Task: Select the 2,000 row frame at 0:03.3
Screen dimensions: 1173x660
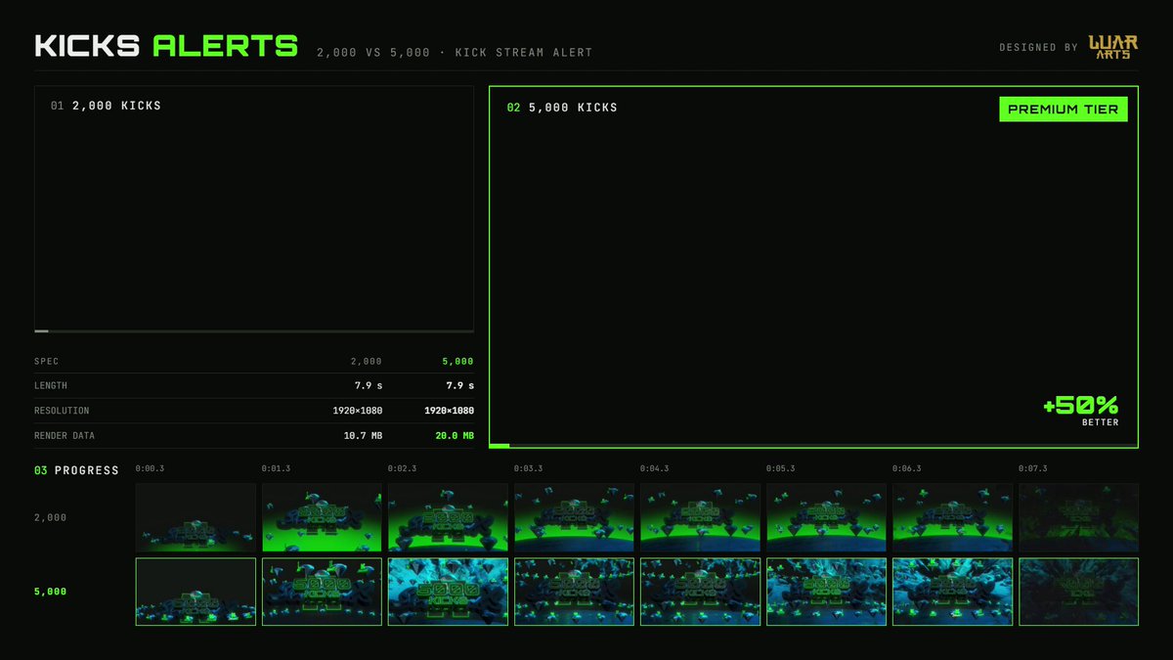Action: [574, 517]
